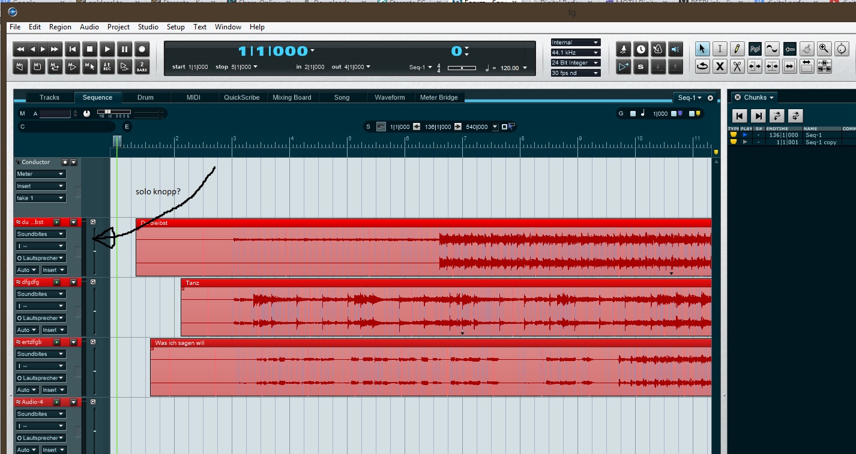Click the master volume level slider
Viewport: 856px width, 454px height.
pyautogui.click(x=113, y=112)
